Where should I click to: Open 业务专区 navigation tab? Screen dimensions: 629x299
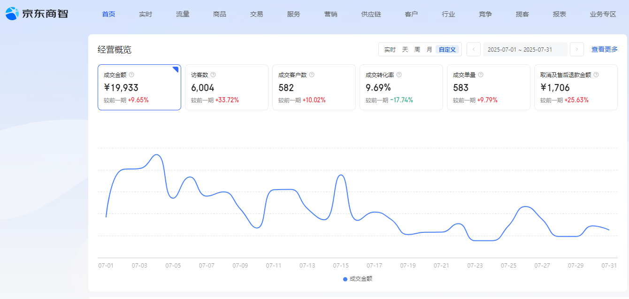(x=603, y=14)
